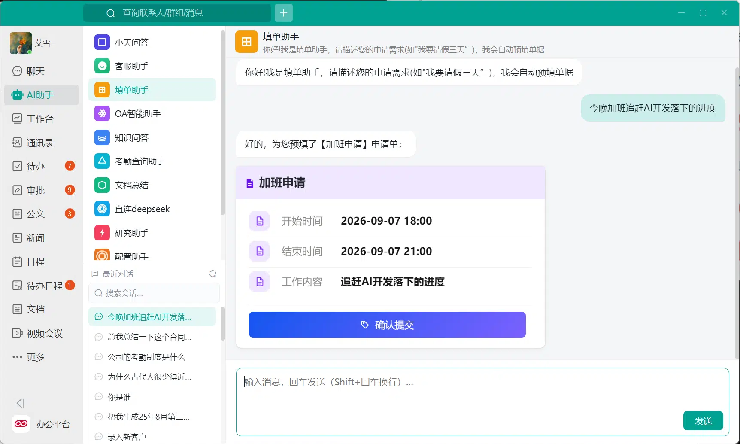The image size is (740, 444).
Task: Expand the 更多 menu
Action: 42,357
